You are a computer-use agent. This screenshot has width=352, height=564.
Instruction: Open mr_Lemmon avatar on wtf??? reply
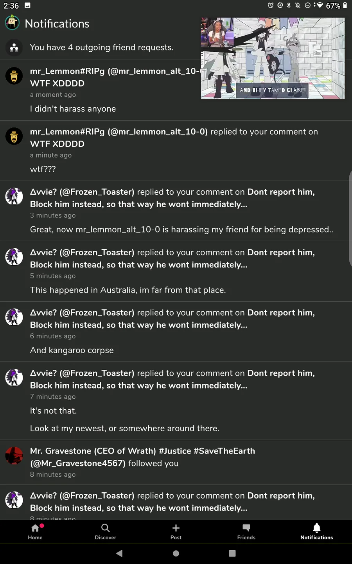[14, 136]
